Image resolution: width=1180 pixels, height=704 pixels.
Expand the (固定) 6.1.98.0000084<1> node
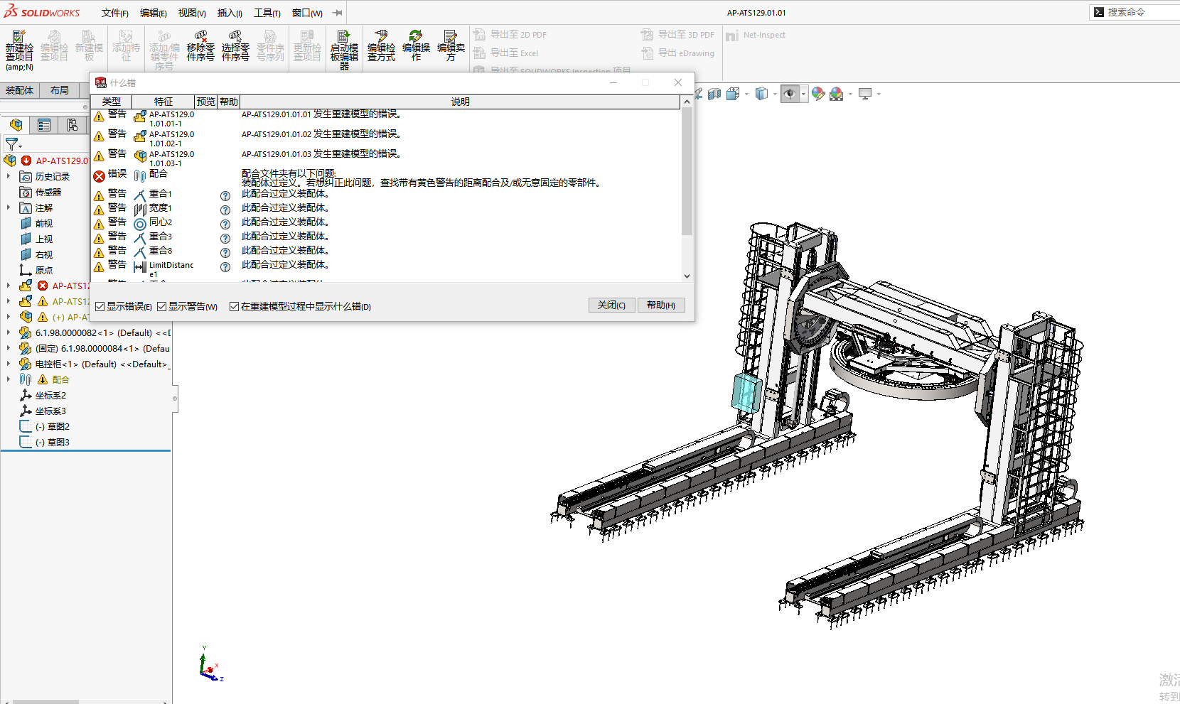9,348
